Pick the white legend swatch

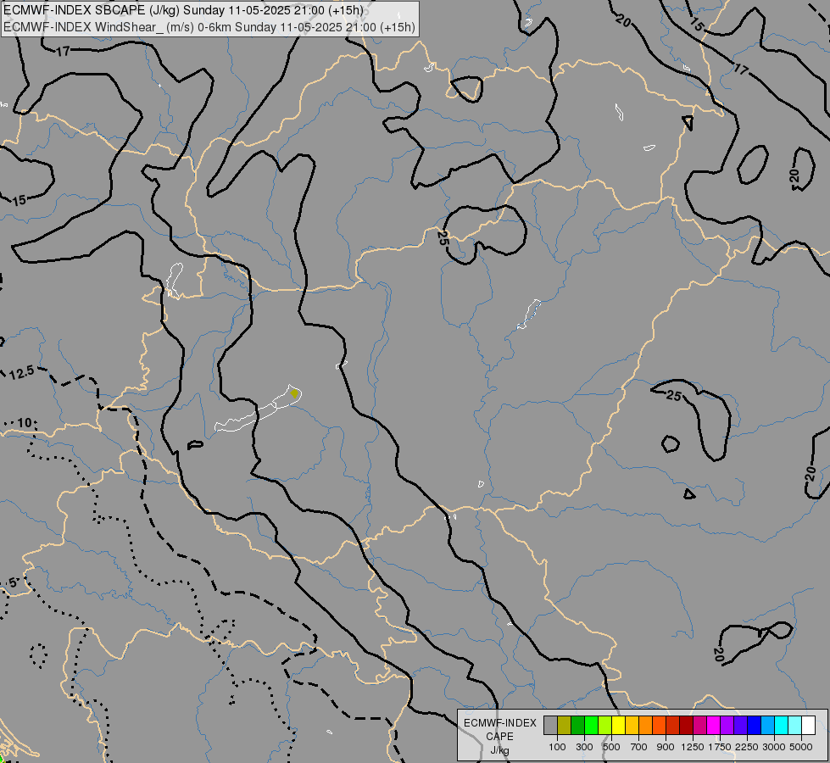(x=808, y=725)
